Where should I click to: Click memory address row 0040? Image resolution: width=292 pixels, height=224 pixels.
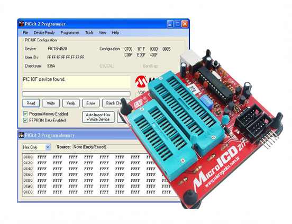28,169
